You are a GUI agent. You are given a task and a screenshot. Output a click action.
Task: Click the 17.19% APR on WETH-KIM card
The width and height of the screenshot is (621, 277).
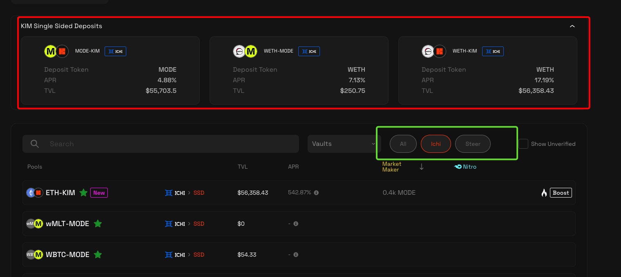544,80
